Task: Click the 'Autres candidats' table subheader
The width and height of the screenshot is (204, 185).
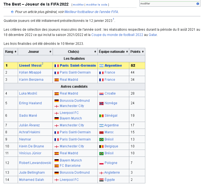Action: coord(74,87)
